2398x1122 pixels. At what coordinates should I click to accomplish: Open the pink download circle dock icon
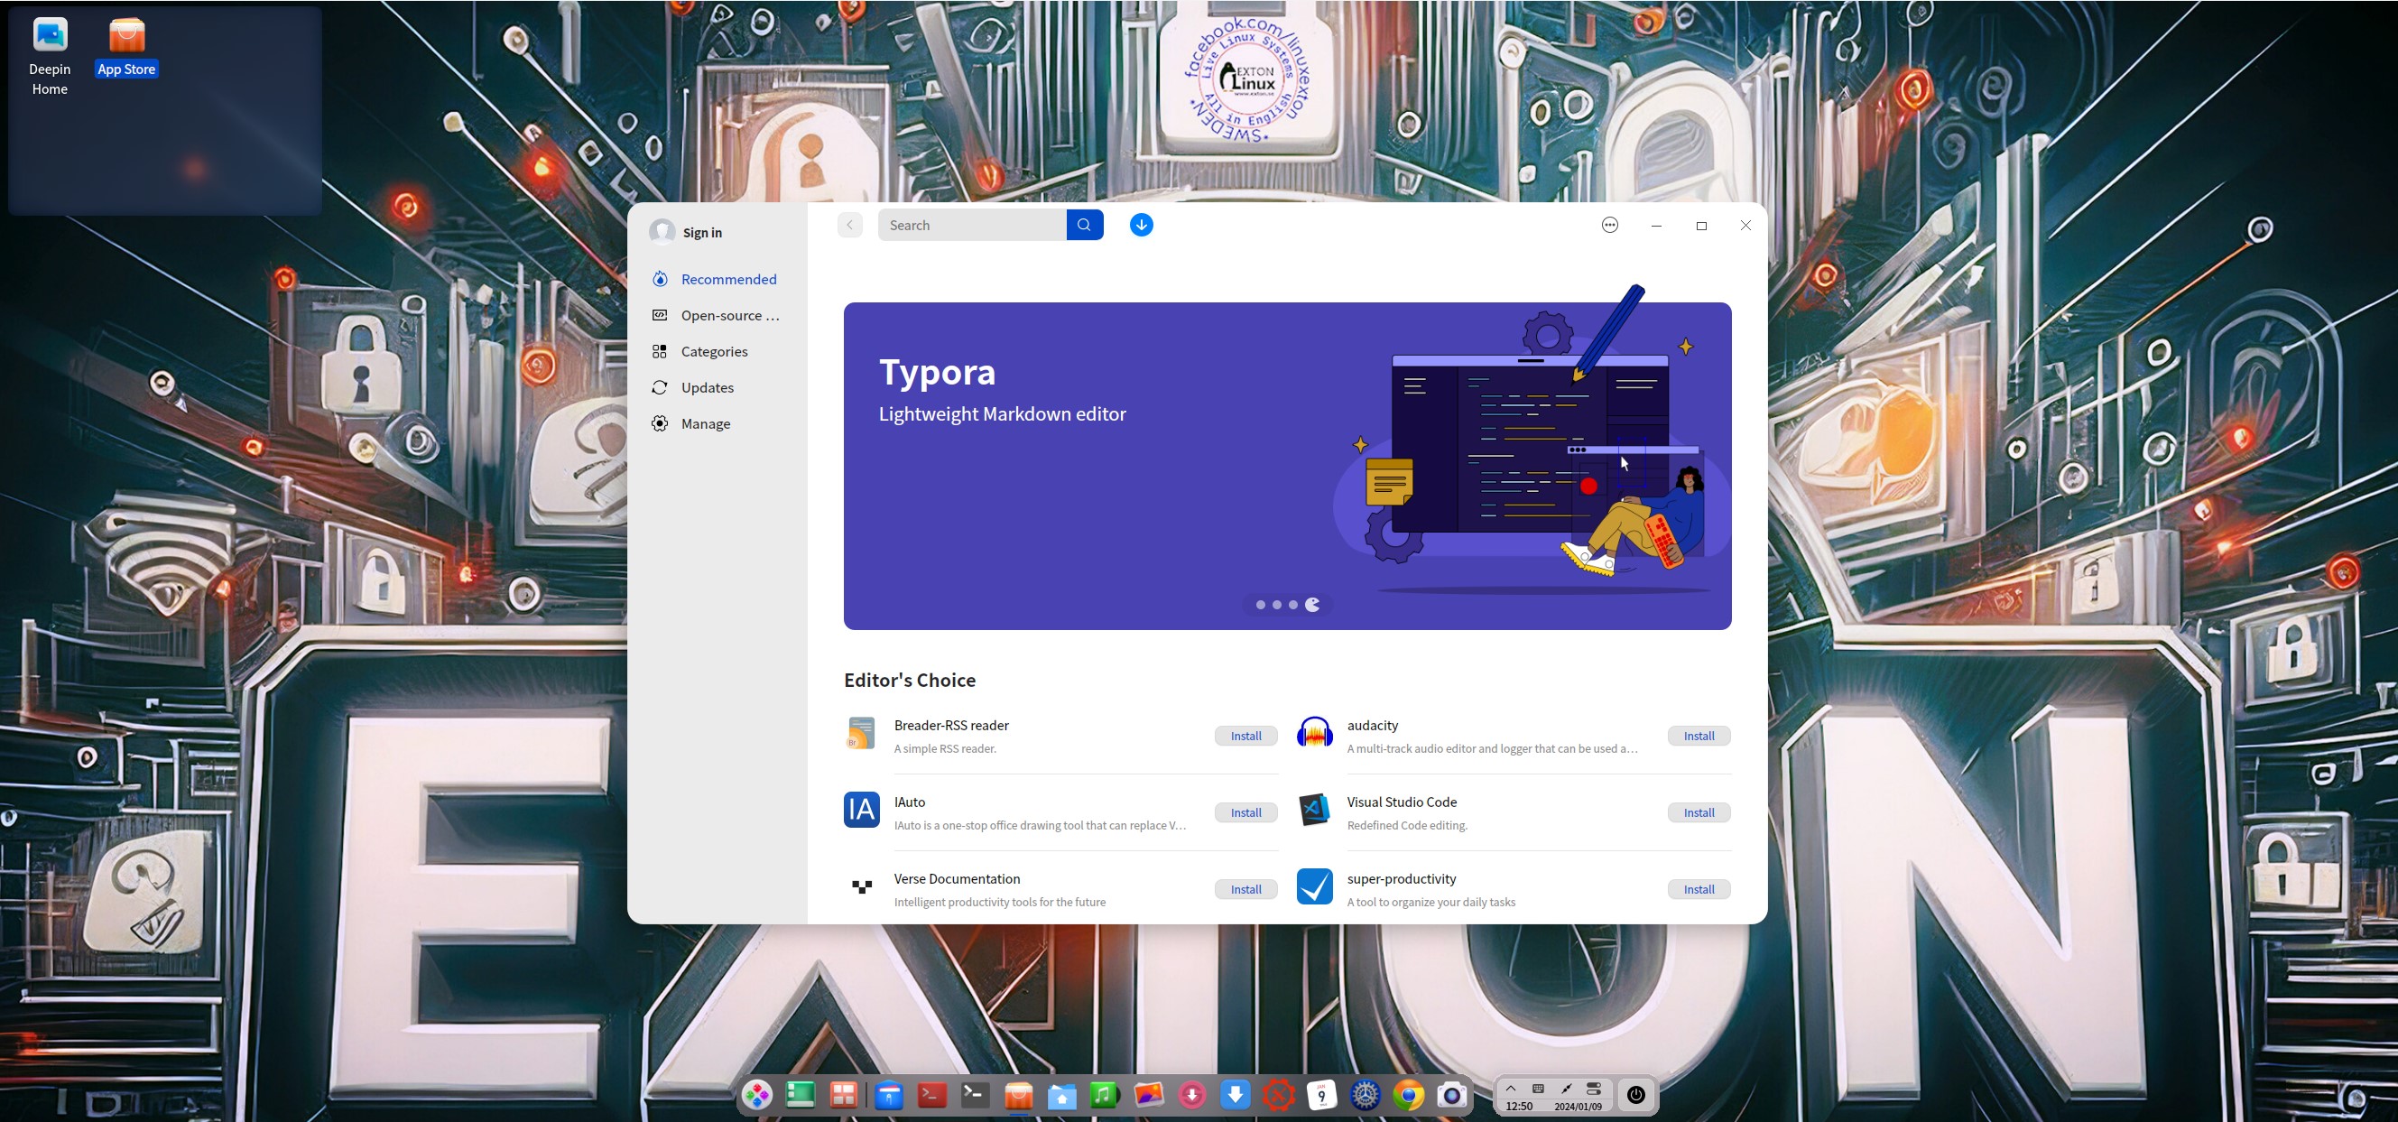click(x=1191, y=1095)
